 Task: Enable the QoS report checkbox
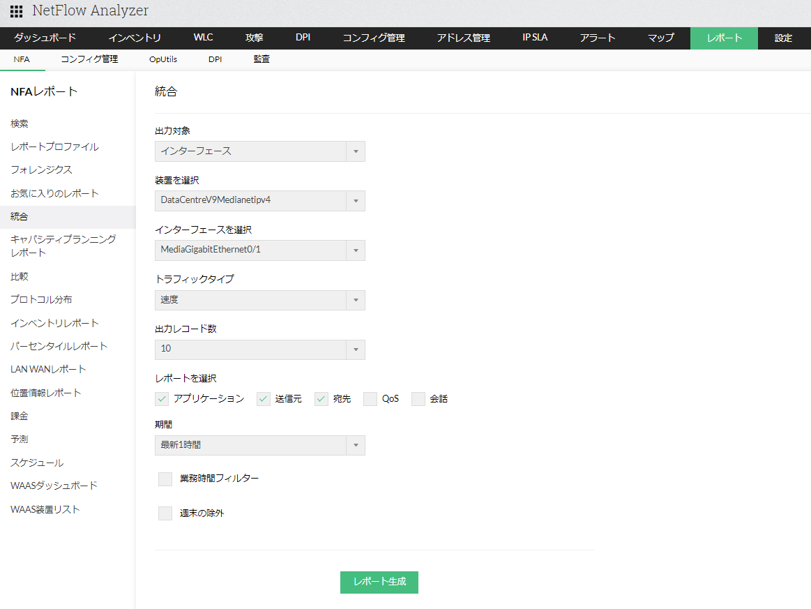pyautogui.click(x=370, y=399)
